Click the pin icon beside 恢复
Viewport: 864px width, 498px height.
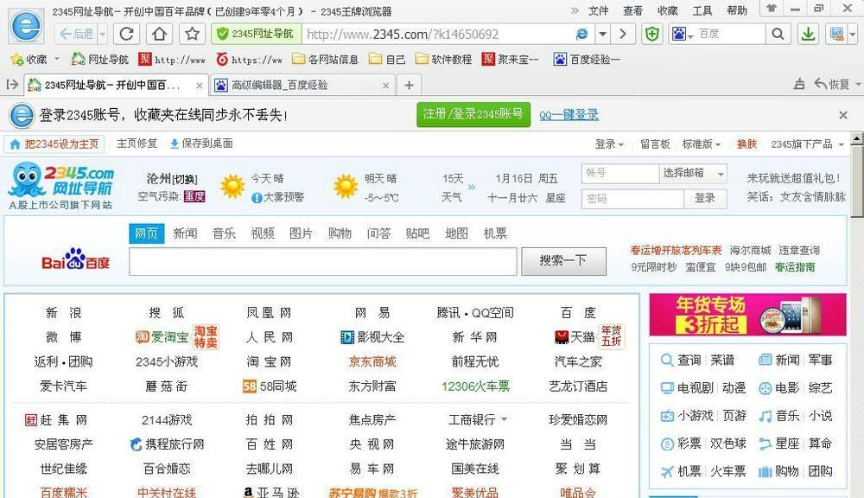coord(799,85)
